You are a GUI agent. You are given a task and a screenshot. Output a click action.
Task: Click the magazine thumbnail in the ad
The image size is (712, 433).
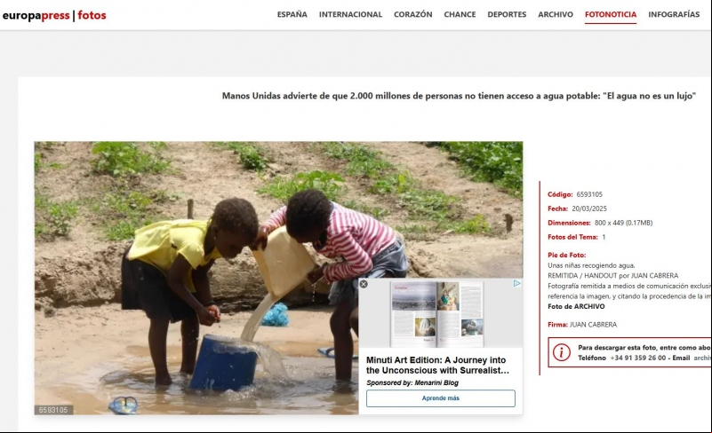pyautogui.click(x=436, y=314)
